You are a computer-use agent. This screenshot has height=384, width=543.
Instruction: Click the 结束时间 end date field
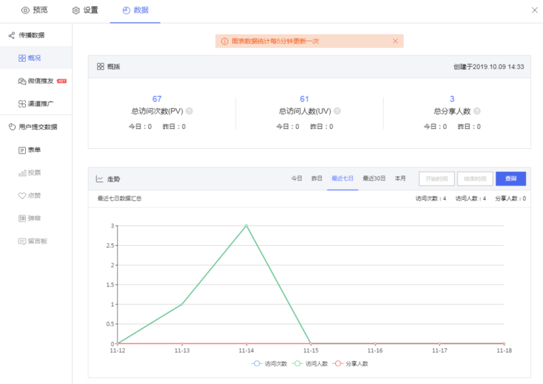coord(475,179)
